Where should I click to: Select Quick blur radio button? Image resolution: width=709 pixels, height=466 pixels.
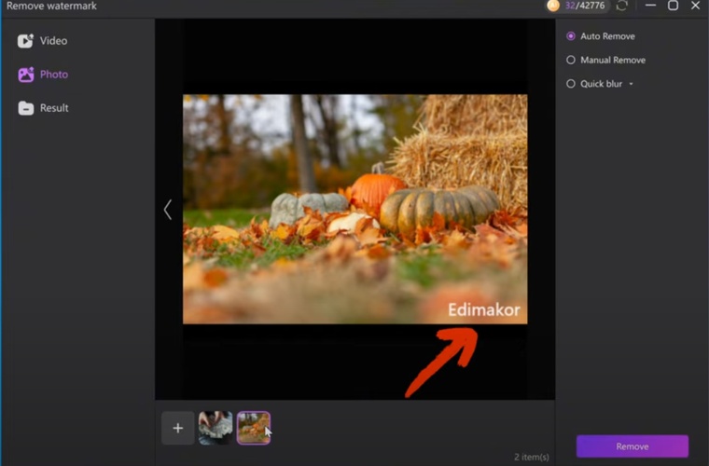point(571,84)
